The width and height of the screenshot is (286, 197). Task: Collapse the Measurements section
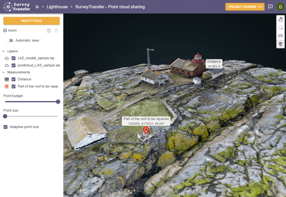[x=4, y=72]
